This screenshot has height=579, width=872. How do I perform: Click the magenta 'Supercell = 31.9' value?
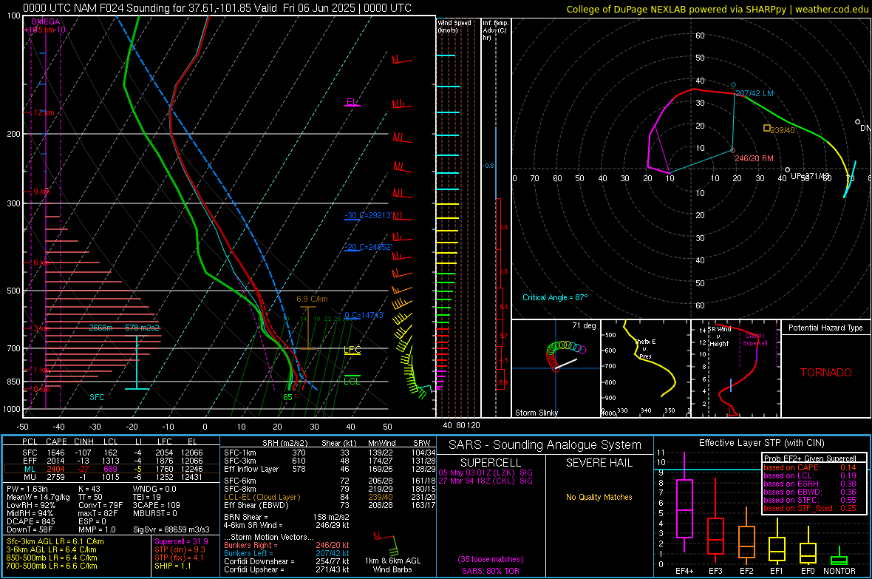click(x=181, y=541)
